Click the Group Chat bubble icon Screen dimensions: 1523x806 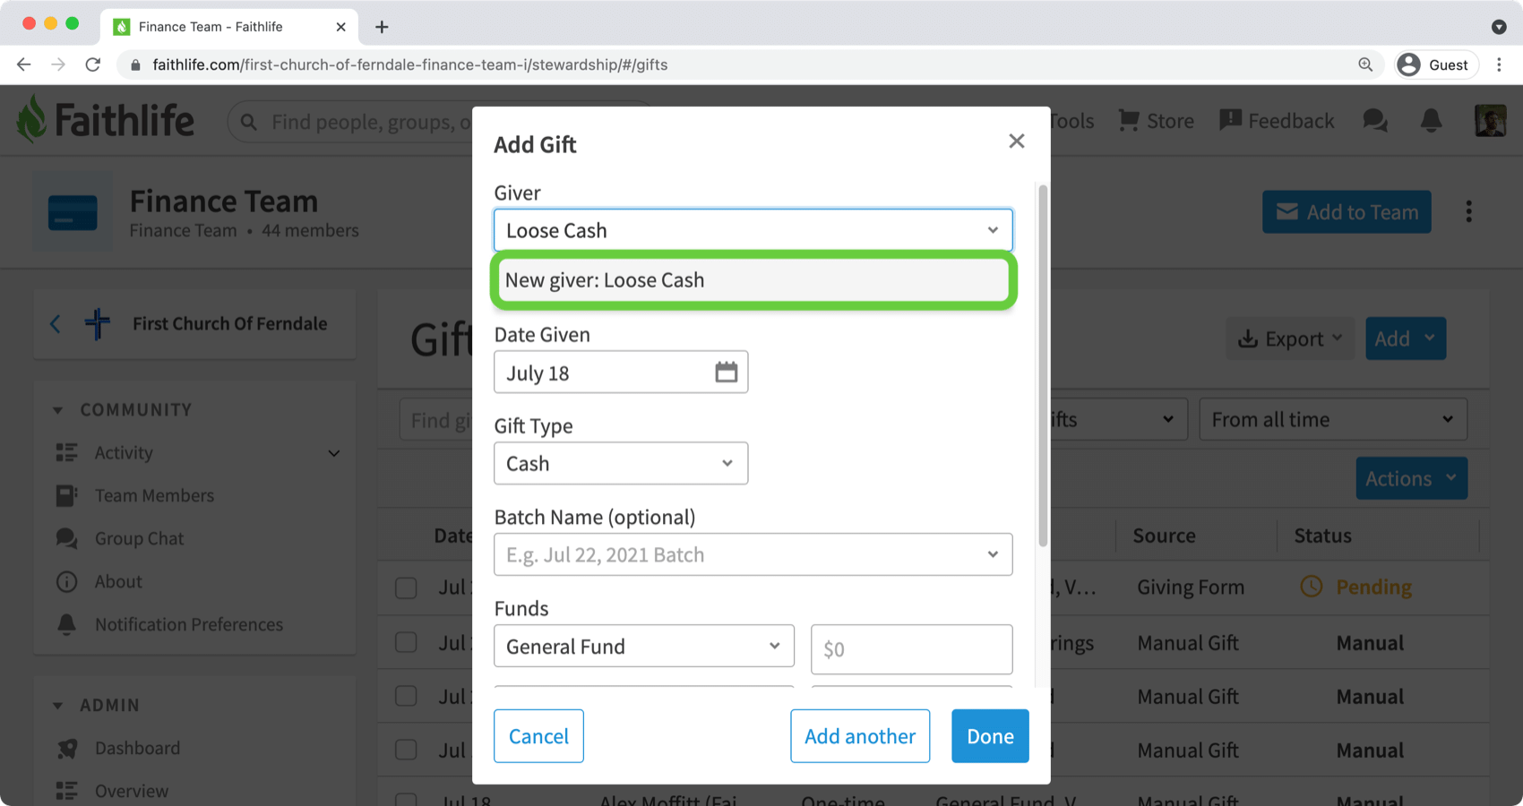coord(66,538)
